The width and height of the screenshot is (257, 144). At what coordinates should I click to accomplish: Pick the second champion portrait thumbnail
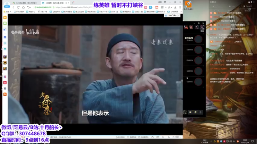[191, 27]
